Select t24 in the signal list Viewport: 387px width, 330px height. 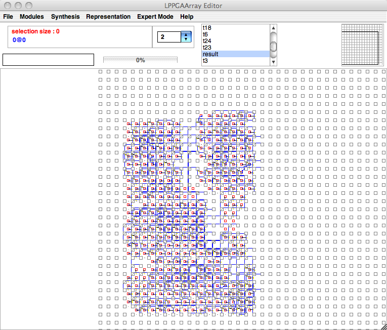(236, 41)
